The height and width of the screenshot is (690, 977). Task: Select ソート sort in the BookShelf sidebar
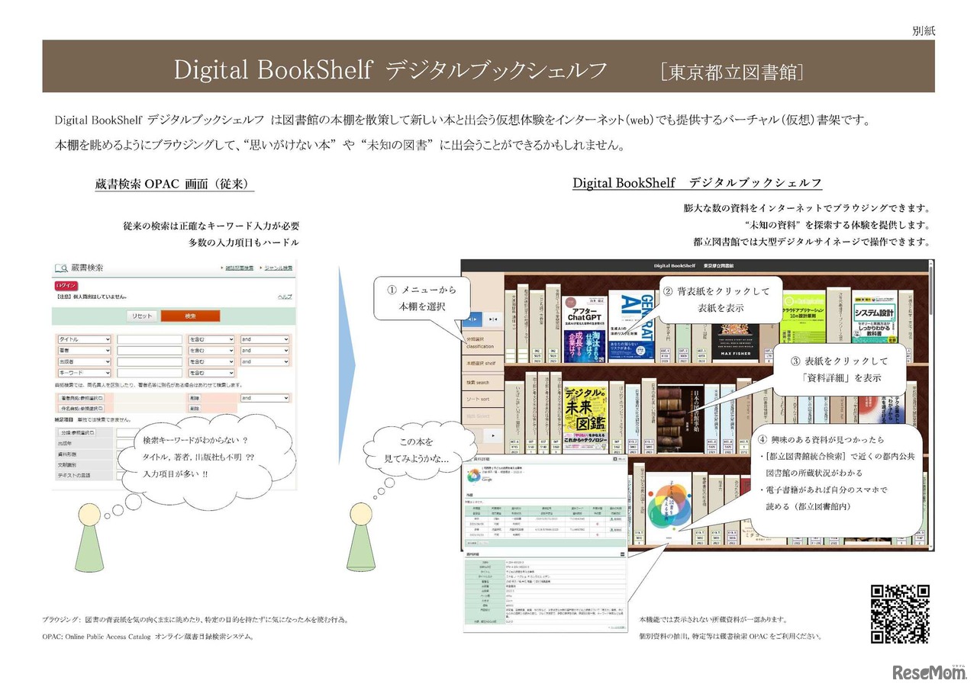[480, 399]
